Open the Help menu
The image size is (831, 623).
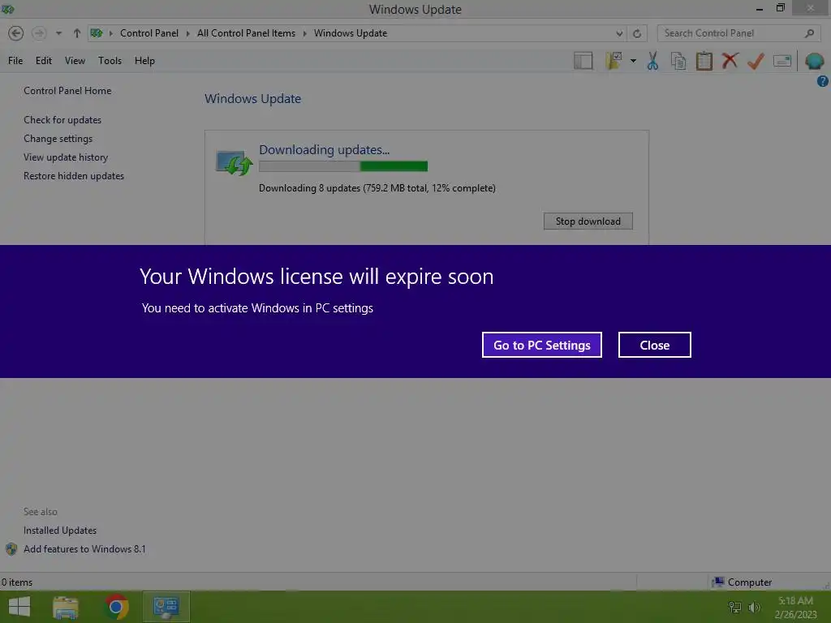144,61
